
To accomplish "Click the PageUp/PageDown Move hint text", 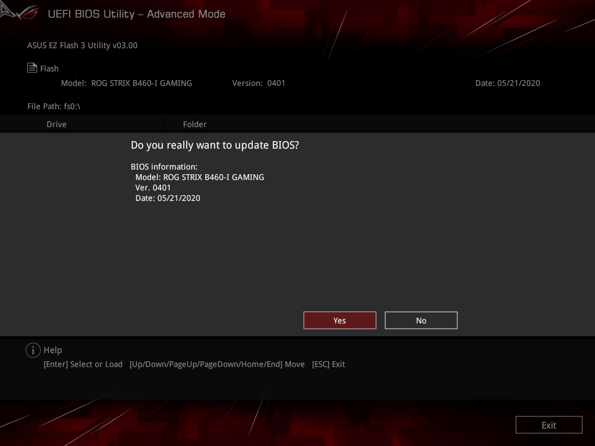I will [x=217, y=364].
